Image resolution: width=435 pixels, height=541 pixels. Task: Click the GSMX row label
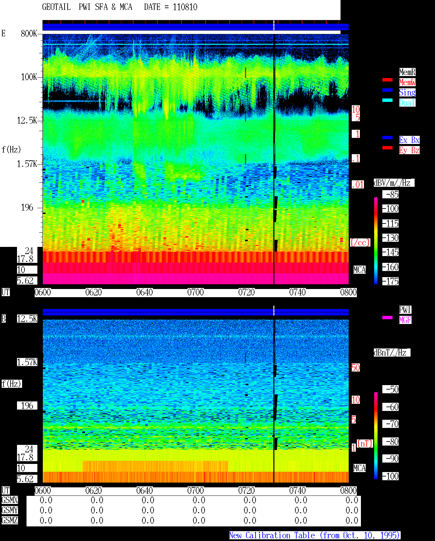10,500
